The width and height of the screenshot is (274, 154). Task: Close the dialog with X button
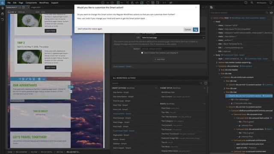click(x=196, y=7)
